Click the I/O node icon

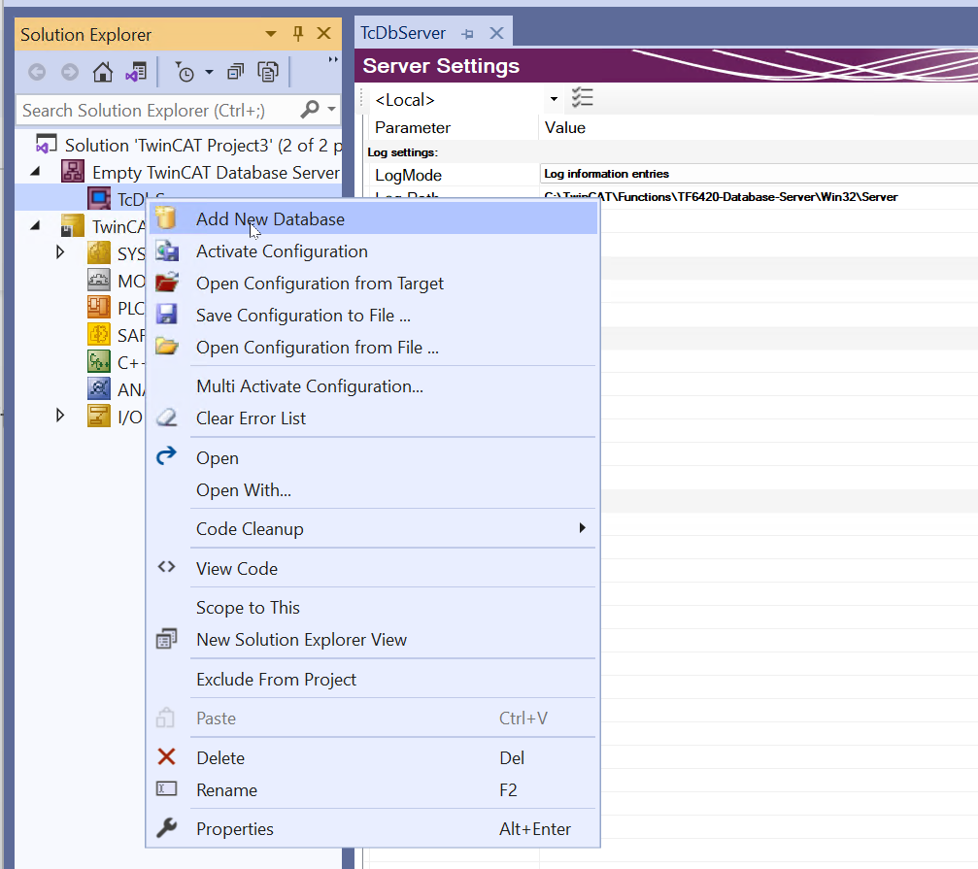[99, 417]
